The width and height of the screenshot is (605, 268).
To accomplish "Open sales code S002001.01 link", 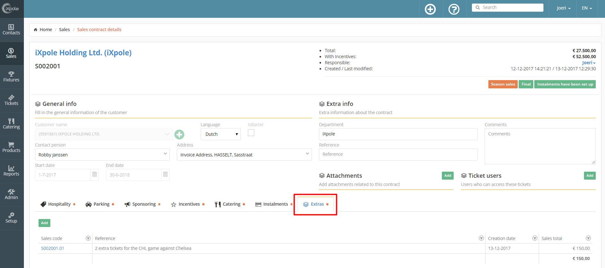I will [x=53, y=248].
